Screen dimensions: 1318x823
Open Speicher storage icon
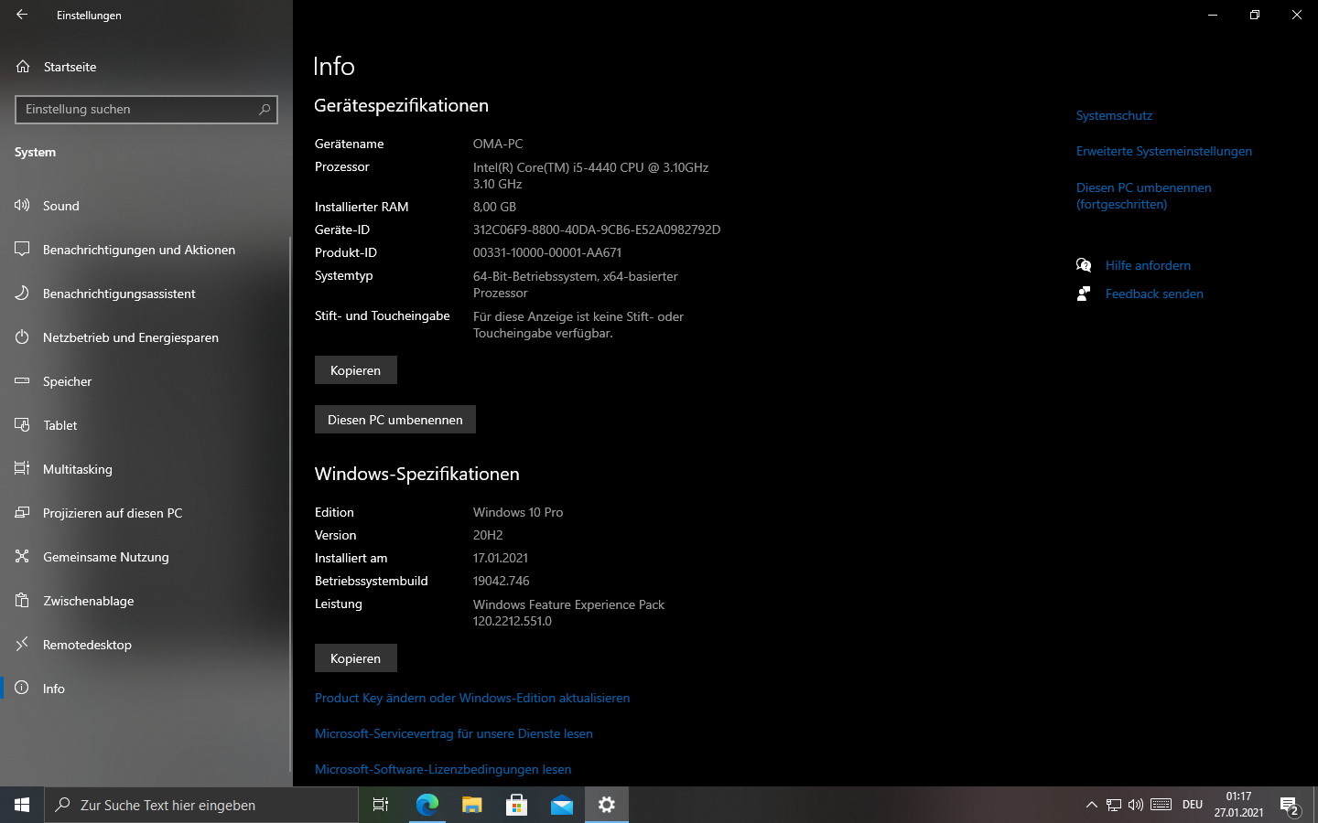tap(22, 381)
